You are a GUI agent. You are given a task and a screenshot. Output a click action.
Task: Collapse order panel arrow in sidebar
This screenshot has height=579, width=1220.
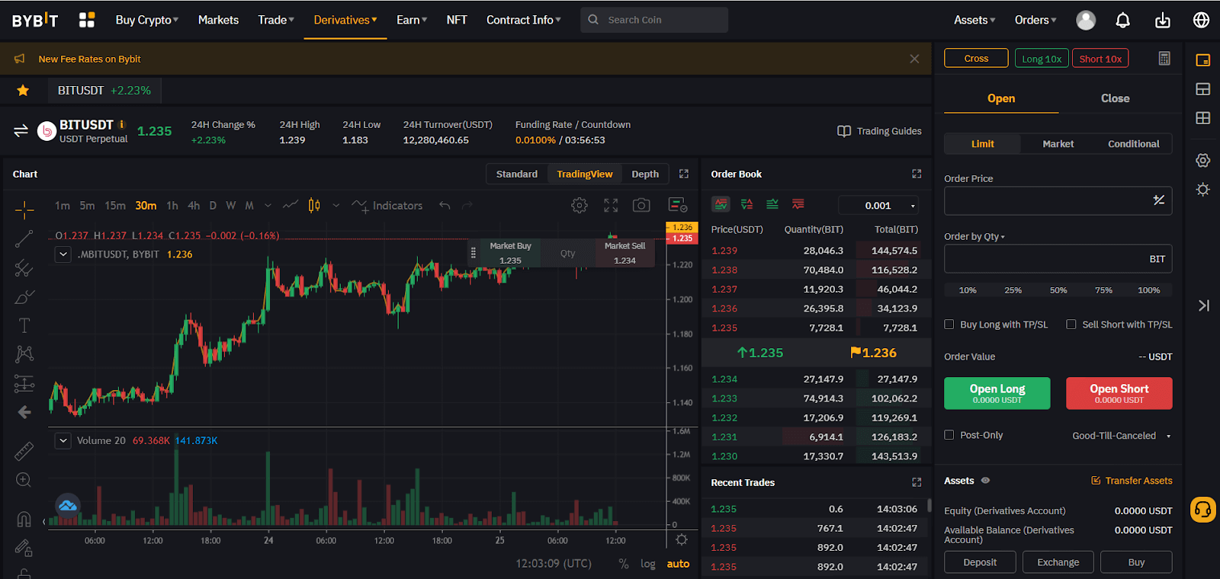[1203, 305]
